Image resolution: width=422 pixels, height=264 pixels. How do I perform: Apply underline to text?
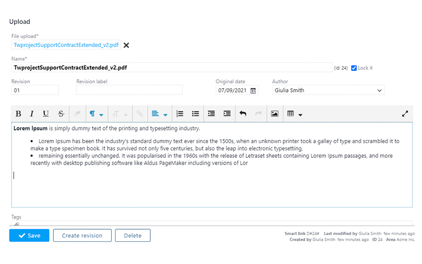[x=46, y=114]
